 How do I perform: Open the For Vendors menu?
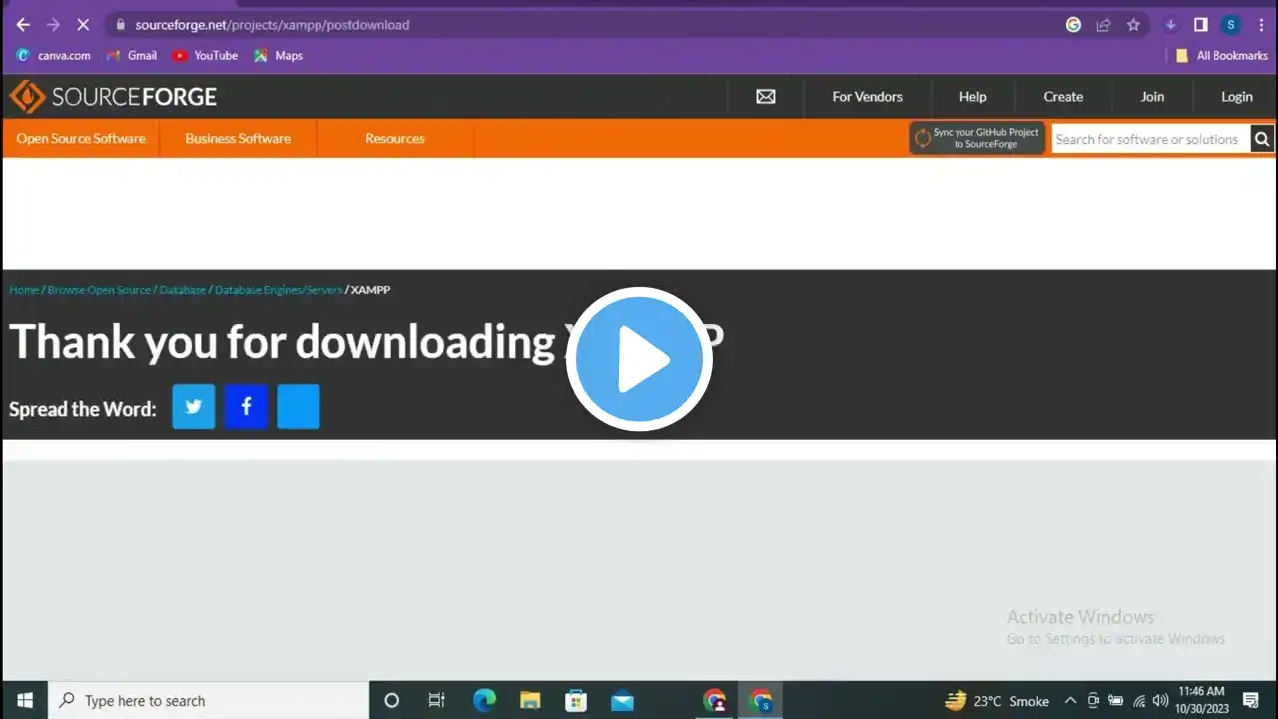[867, 97]
